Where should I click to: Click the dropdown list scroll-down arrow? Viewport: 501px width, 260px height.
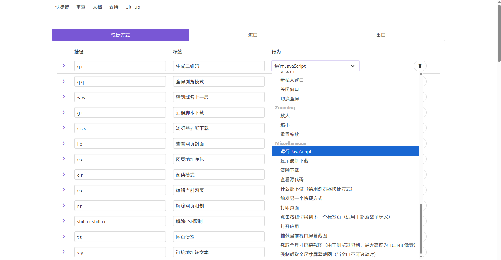(x=421, y=256)
